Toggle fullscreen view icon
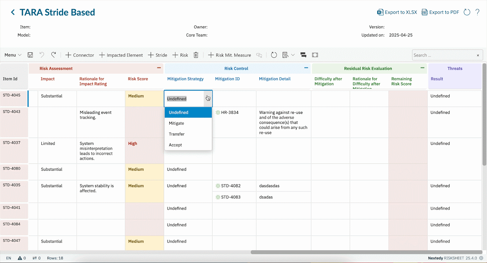The width and height of the screenshot is (487, 263). click(x=315, y=55)
